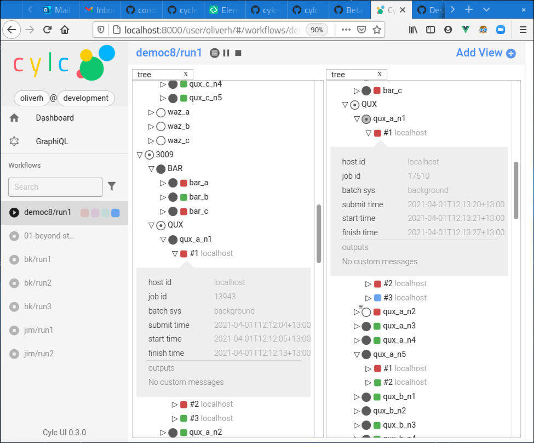Collapse the 3009 cycle point
534x443 pixels.
pyautogui.click(x=140, y=155)
